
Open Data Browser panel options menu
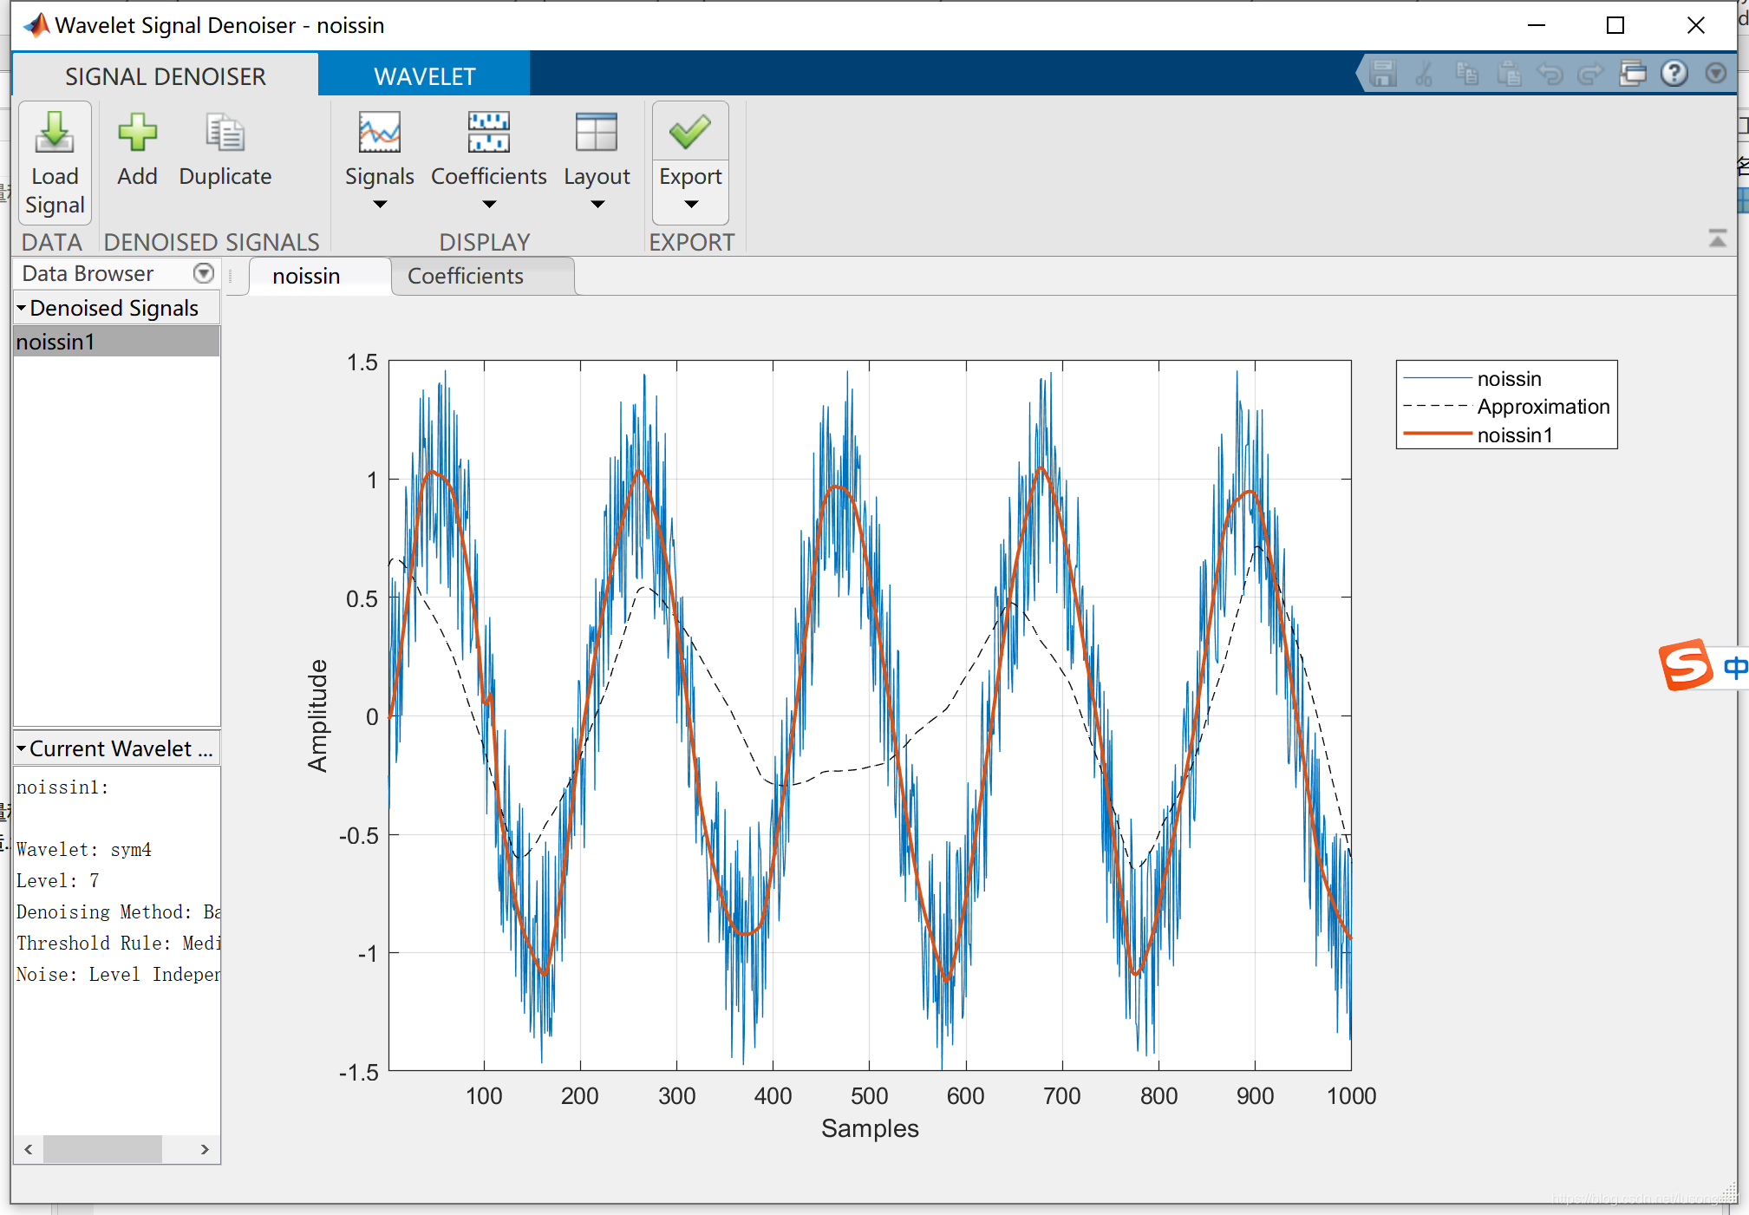point(203,273)
